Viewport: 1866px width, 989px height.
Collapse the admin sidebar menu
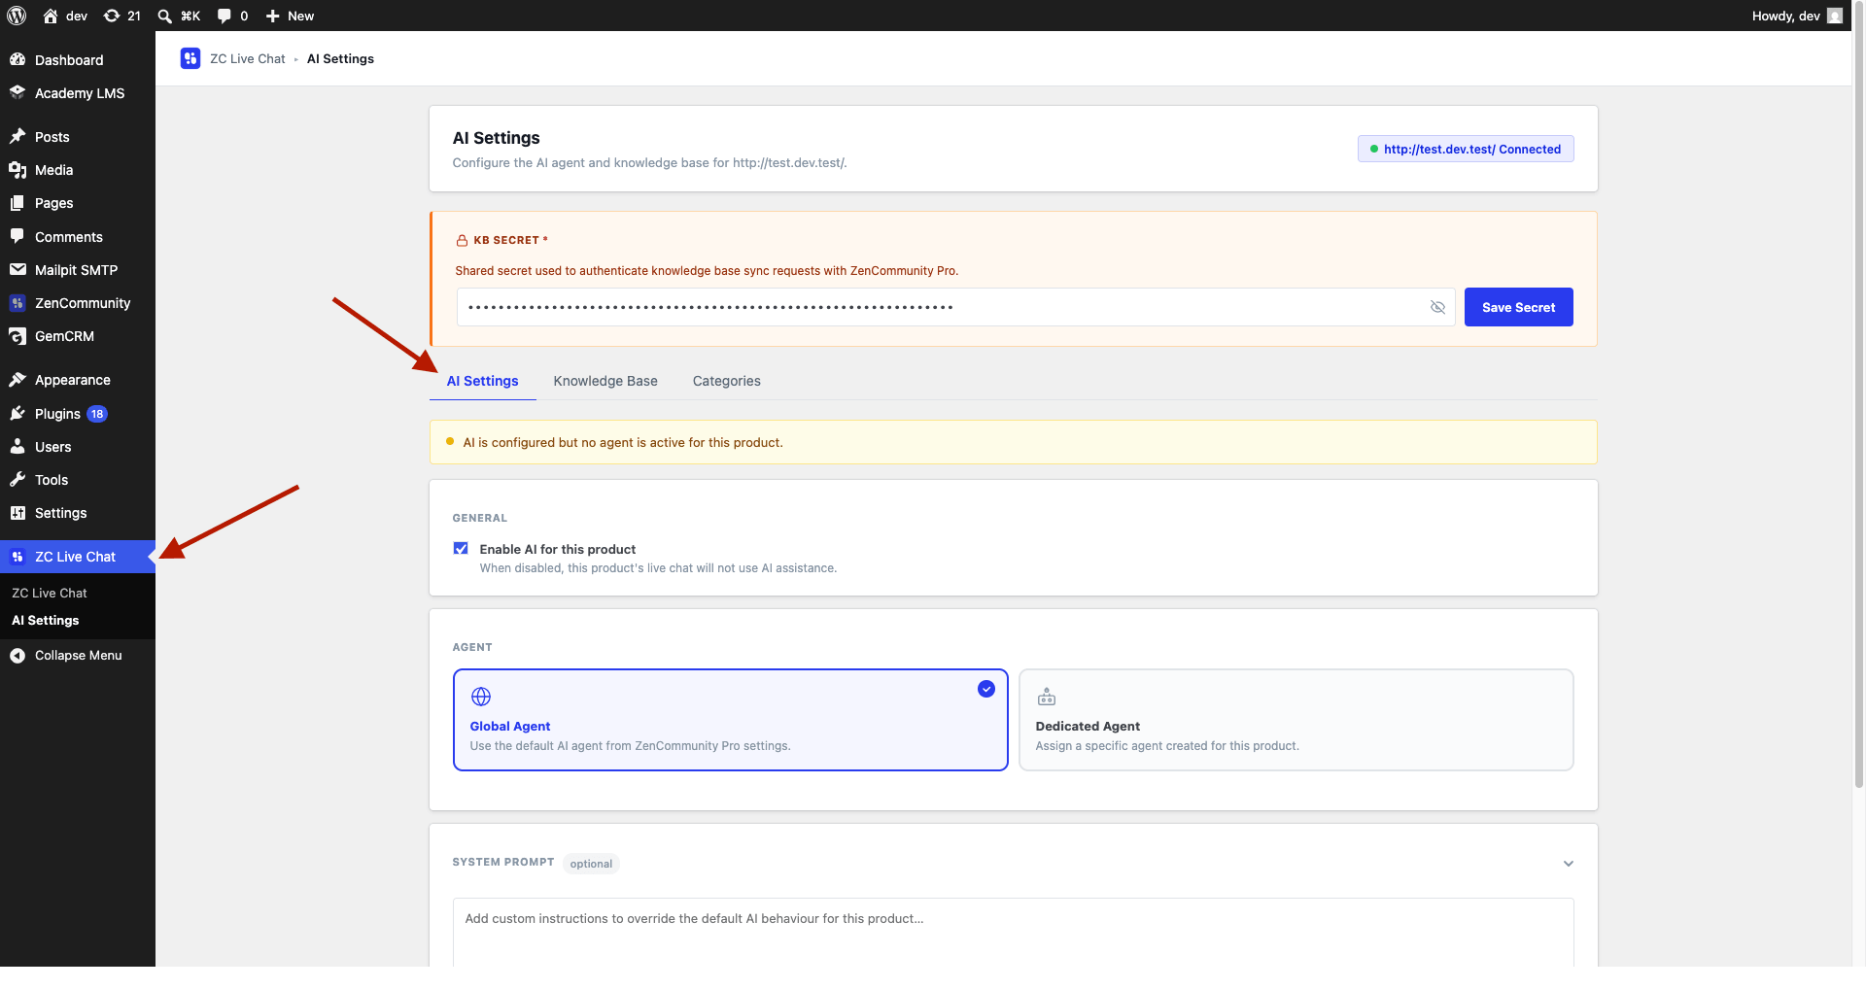coord(78,656)
